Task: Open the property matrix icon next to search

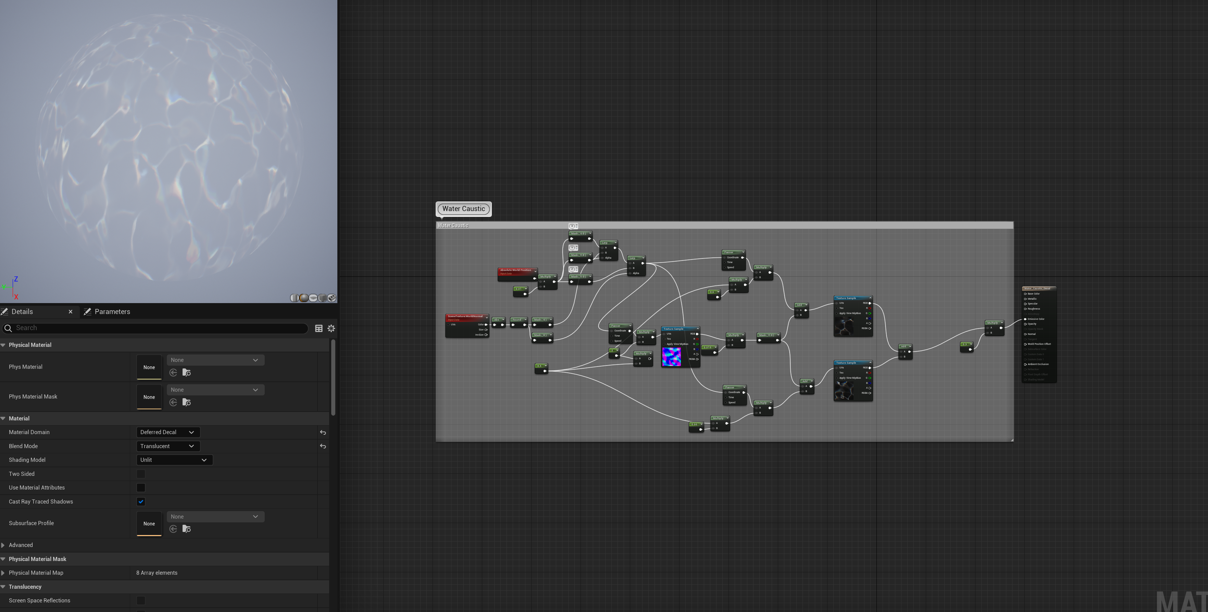Action: click(319, 328)
